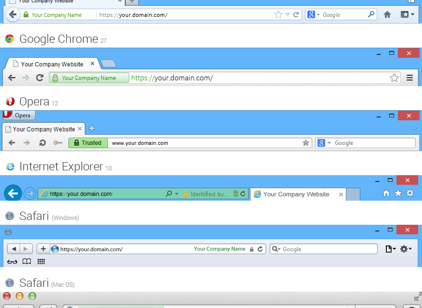Open the Safari search magnifier dropdown
The width and height of the screenshot is (422, 308).
tap(276, 249)
